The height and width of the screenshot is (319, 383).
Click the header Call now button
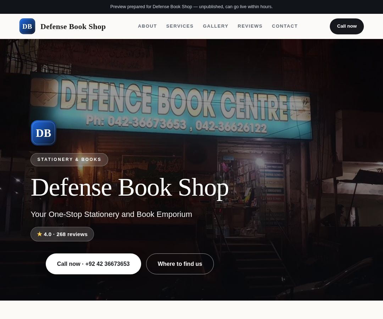click(346, 26)
